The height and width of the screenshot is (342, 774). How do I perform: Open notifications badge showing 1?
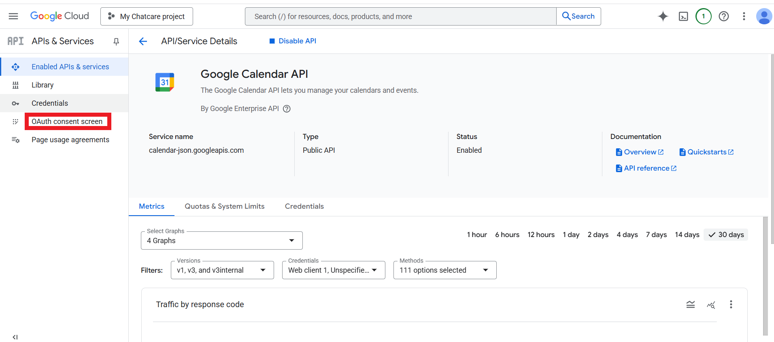[704, 16]
